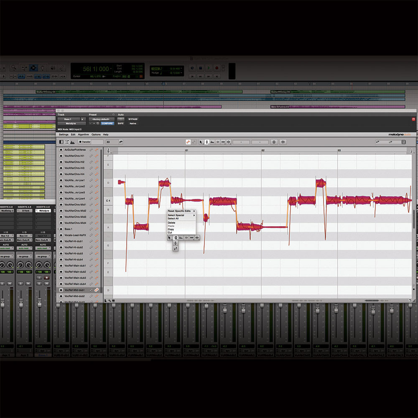The width and height of the screenshot is (418, 418).
Task: Choose Copy from the context menu
Action: click(x=181, y=229)
